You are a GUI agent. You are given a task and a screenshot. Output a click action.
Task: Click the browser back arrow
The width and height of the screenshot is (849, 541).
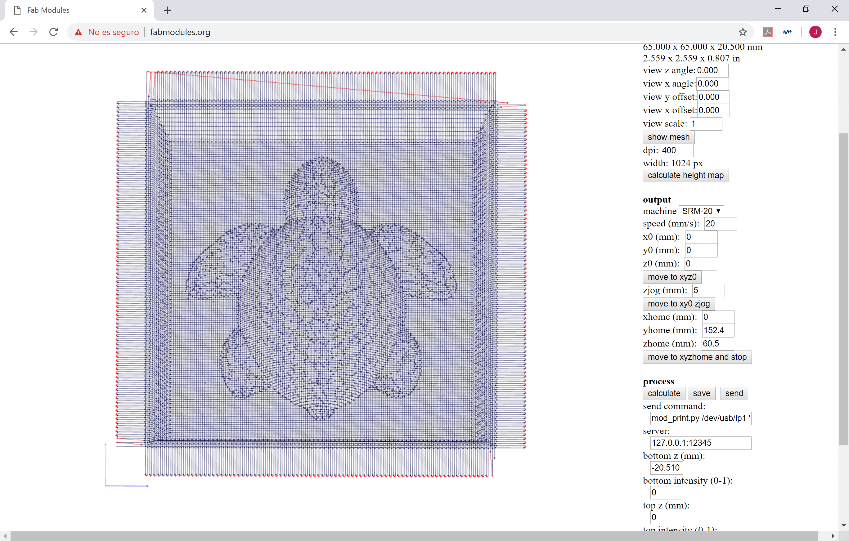pyautogui.click(x=13, y=32)
